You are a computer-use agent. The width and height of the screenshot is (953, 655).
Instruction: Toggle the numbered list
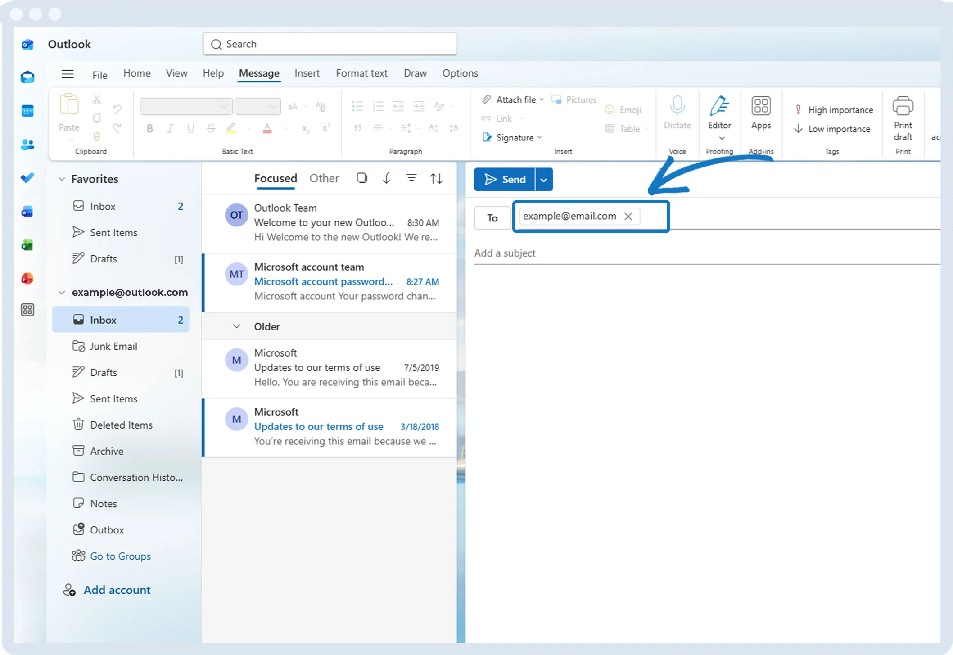pyautogui.click(x=378, y=106)
